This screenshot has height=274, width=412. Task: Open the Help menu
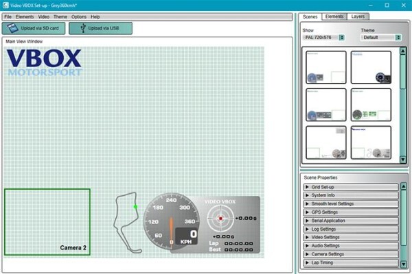(x=95, y=16)
